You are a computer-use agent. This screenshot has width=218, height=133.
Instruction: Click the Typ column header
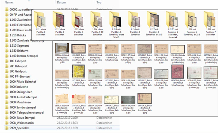coord(99,2)
